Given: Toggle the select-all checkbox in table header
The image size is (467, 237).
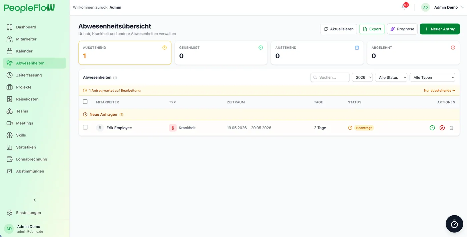Looking at the screenshot, I should [85, 102].
